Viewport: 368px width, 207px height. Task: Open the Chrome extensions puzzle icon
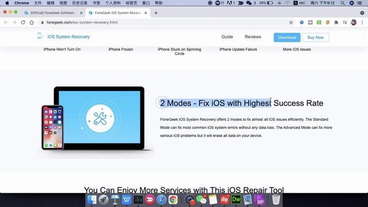click(x=336, y=22)
